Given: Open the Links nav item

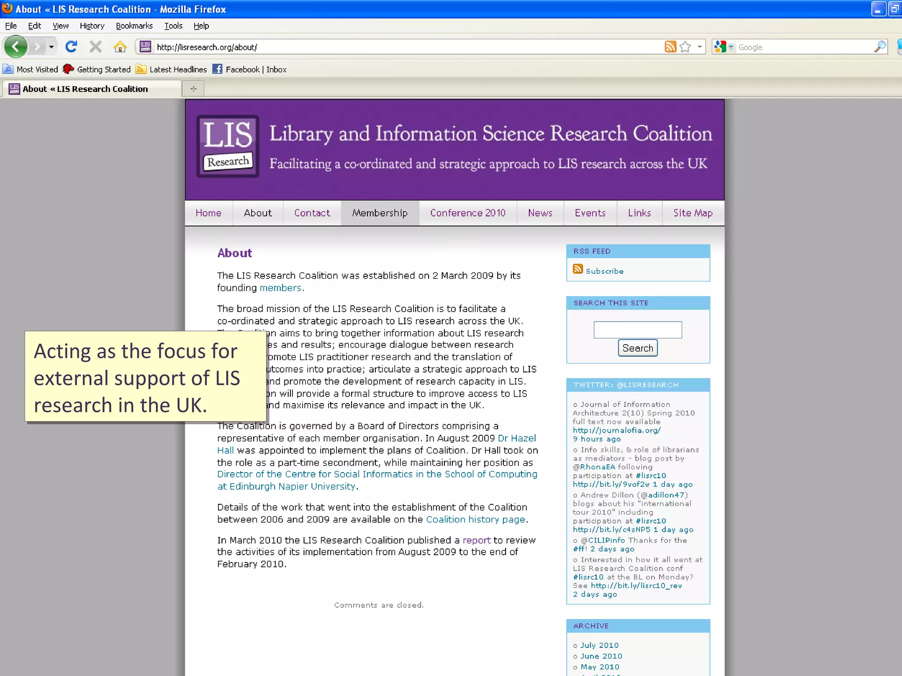Looking at the screenshot, I should (640, 213).
